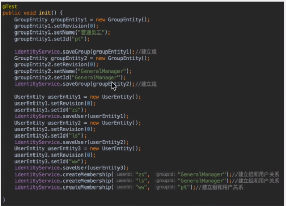Click the closing brace of init method
The width and height of the screenshot is (286, 206).
click(x=4, y=200)
